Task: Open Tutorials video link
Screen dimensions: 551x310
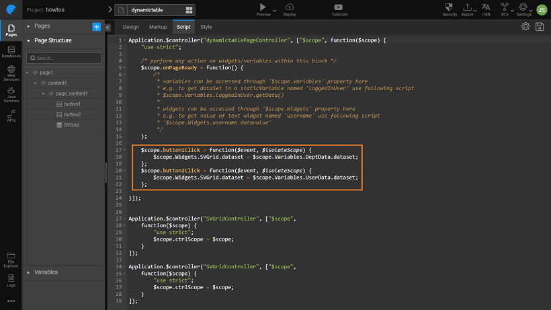Action: click(339, 7)
